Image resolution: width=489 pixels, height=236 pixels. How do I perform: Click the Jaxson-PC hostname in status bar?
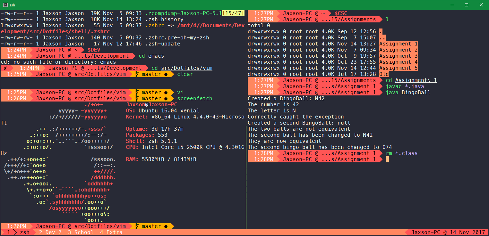(425, 232)
